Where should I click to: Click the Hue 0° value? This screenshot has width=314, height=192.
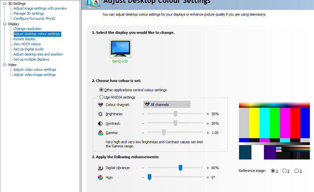[x=213, y=177]
